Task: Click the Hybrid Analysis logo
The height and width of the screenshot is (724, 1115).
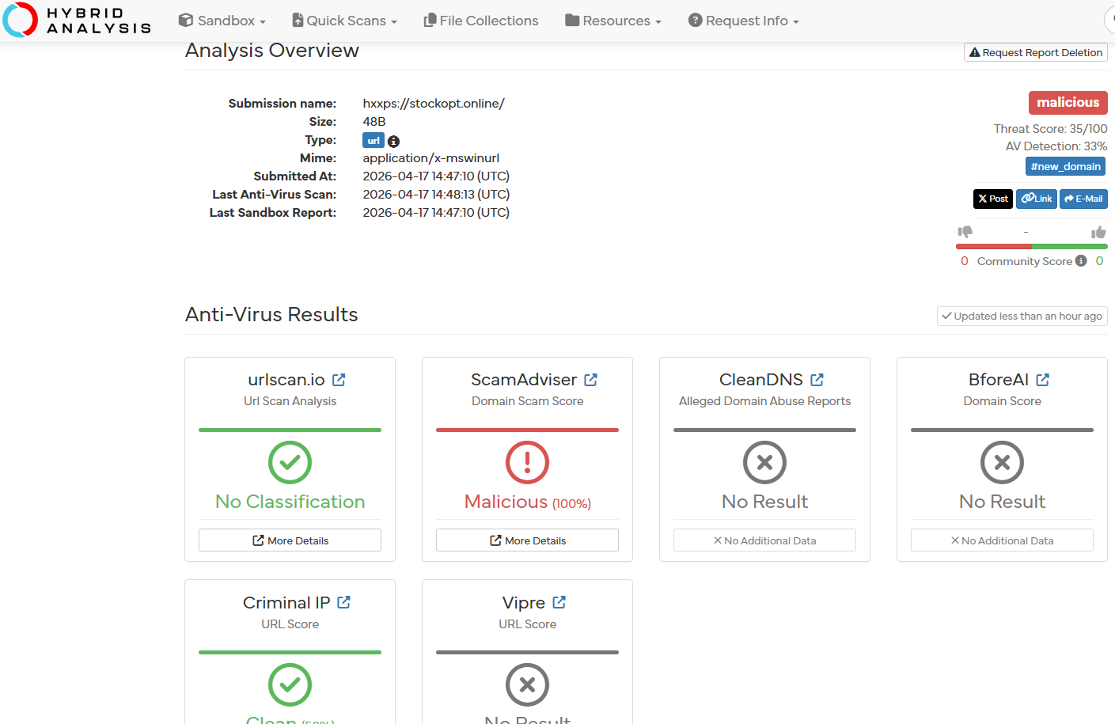Action: (77, 20)
